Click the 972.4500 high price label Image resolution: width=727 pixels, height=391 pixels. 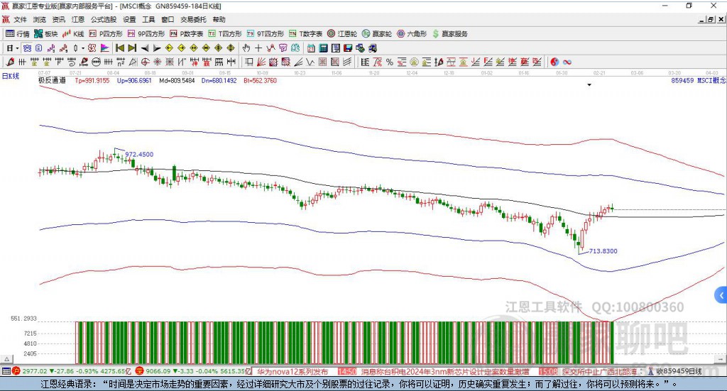pos(138,154)
